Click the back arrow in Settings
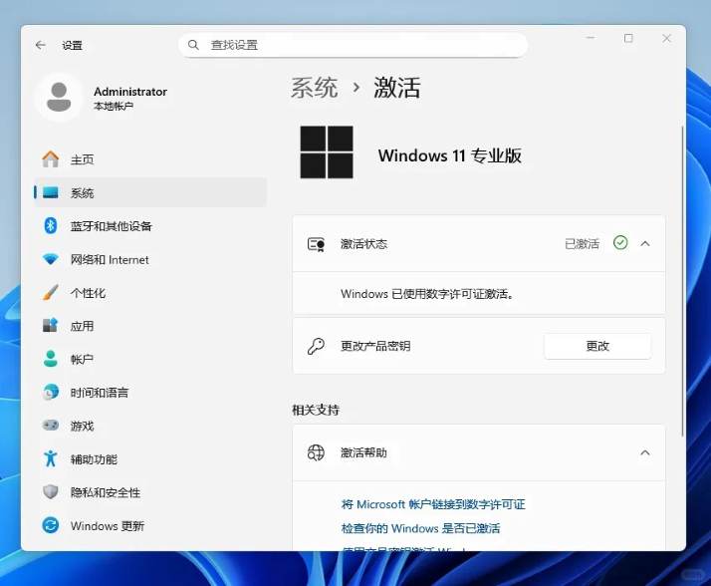Viewport: 711px width, 586px height. pyautogui.click(x=41, y=45)
